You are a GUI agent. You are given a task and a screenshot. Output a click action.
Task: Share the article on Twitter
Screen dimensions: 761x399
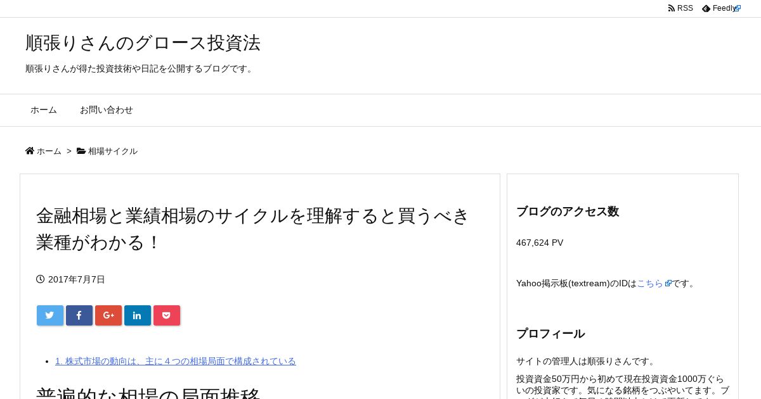coord(50,315)
